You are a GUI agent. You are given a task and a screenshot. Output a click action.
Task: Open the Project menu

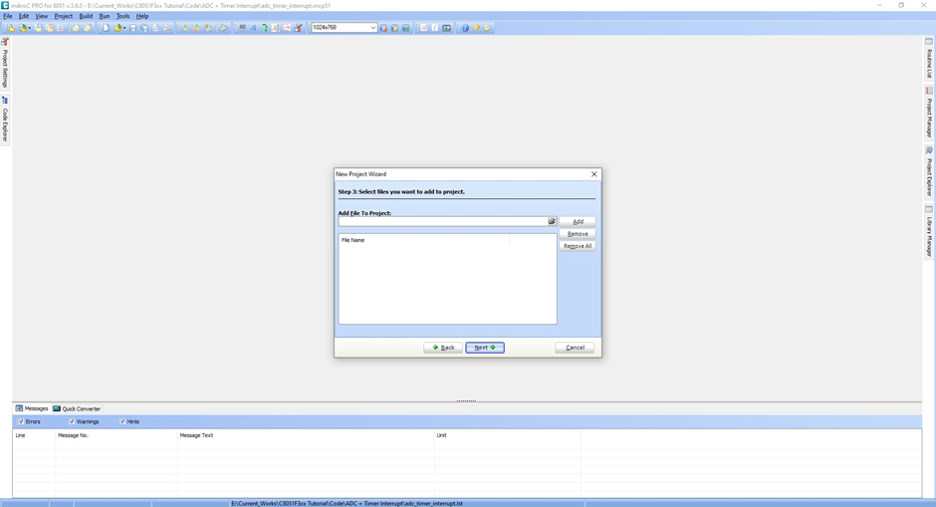pos(64,16)
